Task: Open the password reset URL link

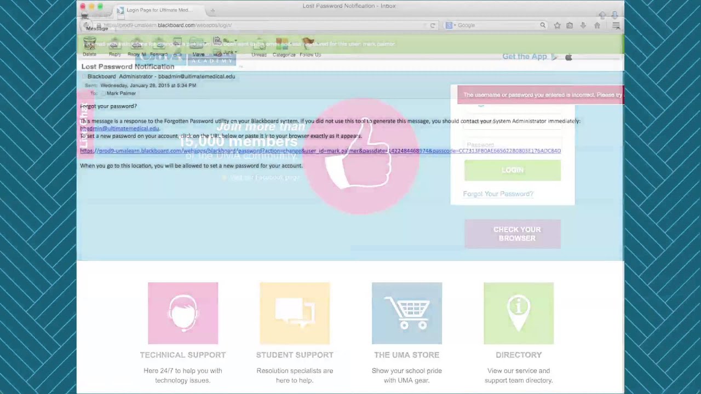Action: click(x=320, y=151)
